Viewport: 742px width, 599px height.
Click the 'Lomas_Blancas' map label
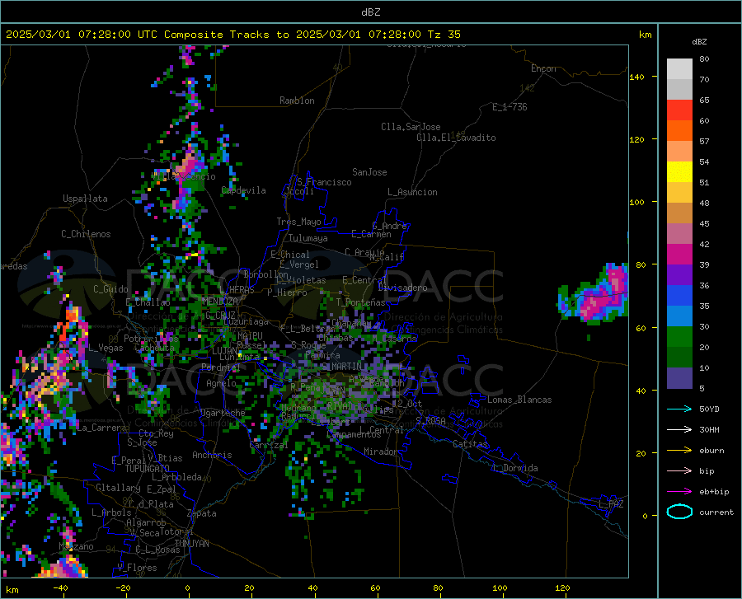[x=519, y=400]
